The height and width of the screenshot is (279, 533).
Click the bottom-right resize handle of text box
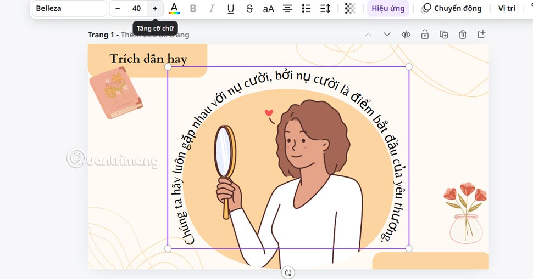[x=409, y=248]
